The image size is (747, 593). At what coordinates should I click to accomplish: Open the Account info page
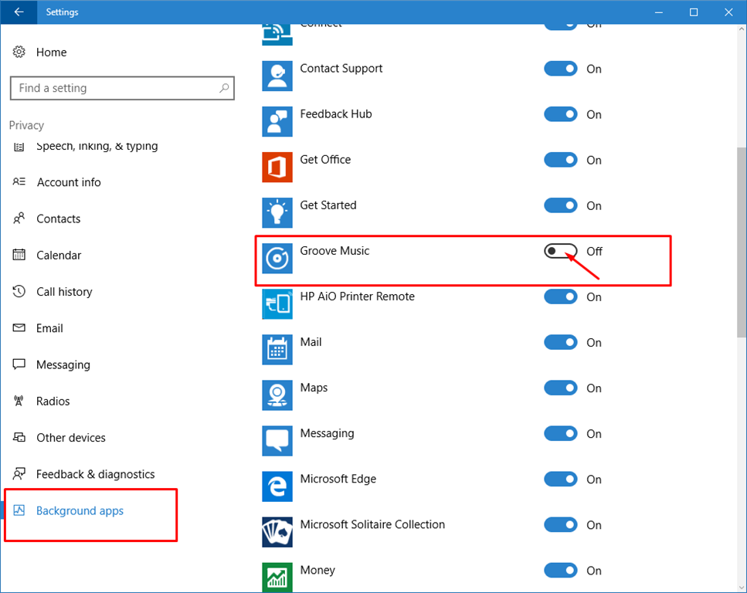click(x=68, y=182)
